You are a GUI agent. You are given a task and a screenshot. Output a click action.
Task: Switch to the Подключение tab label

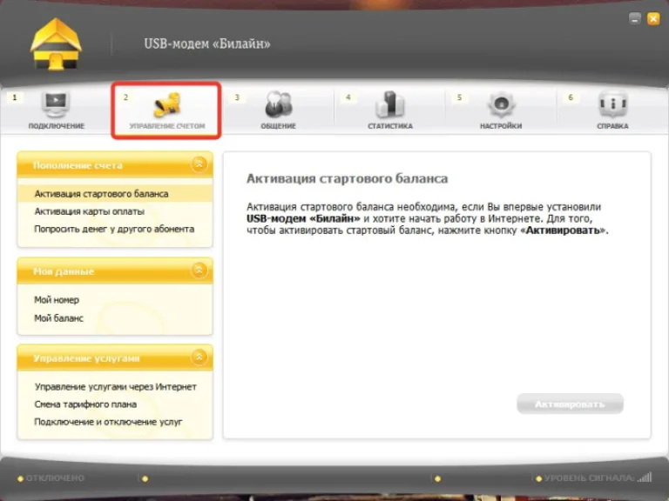tap(57, 126)
